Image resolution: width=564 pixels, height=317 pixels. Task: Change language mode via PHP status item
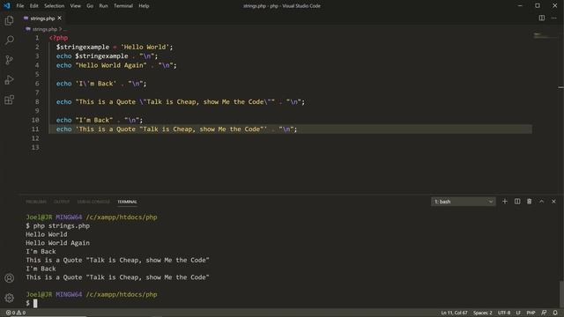click(531, 313)
